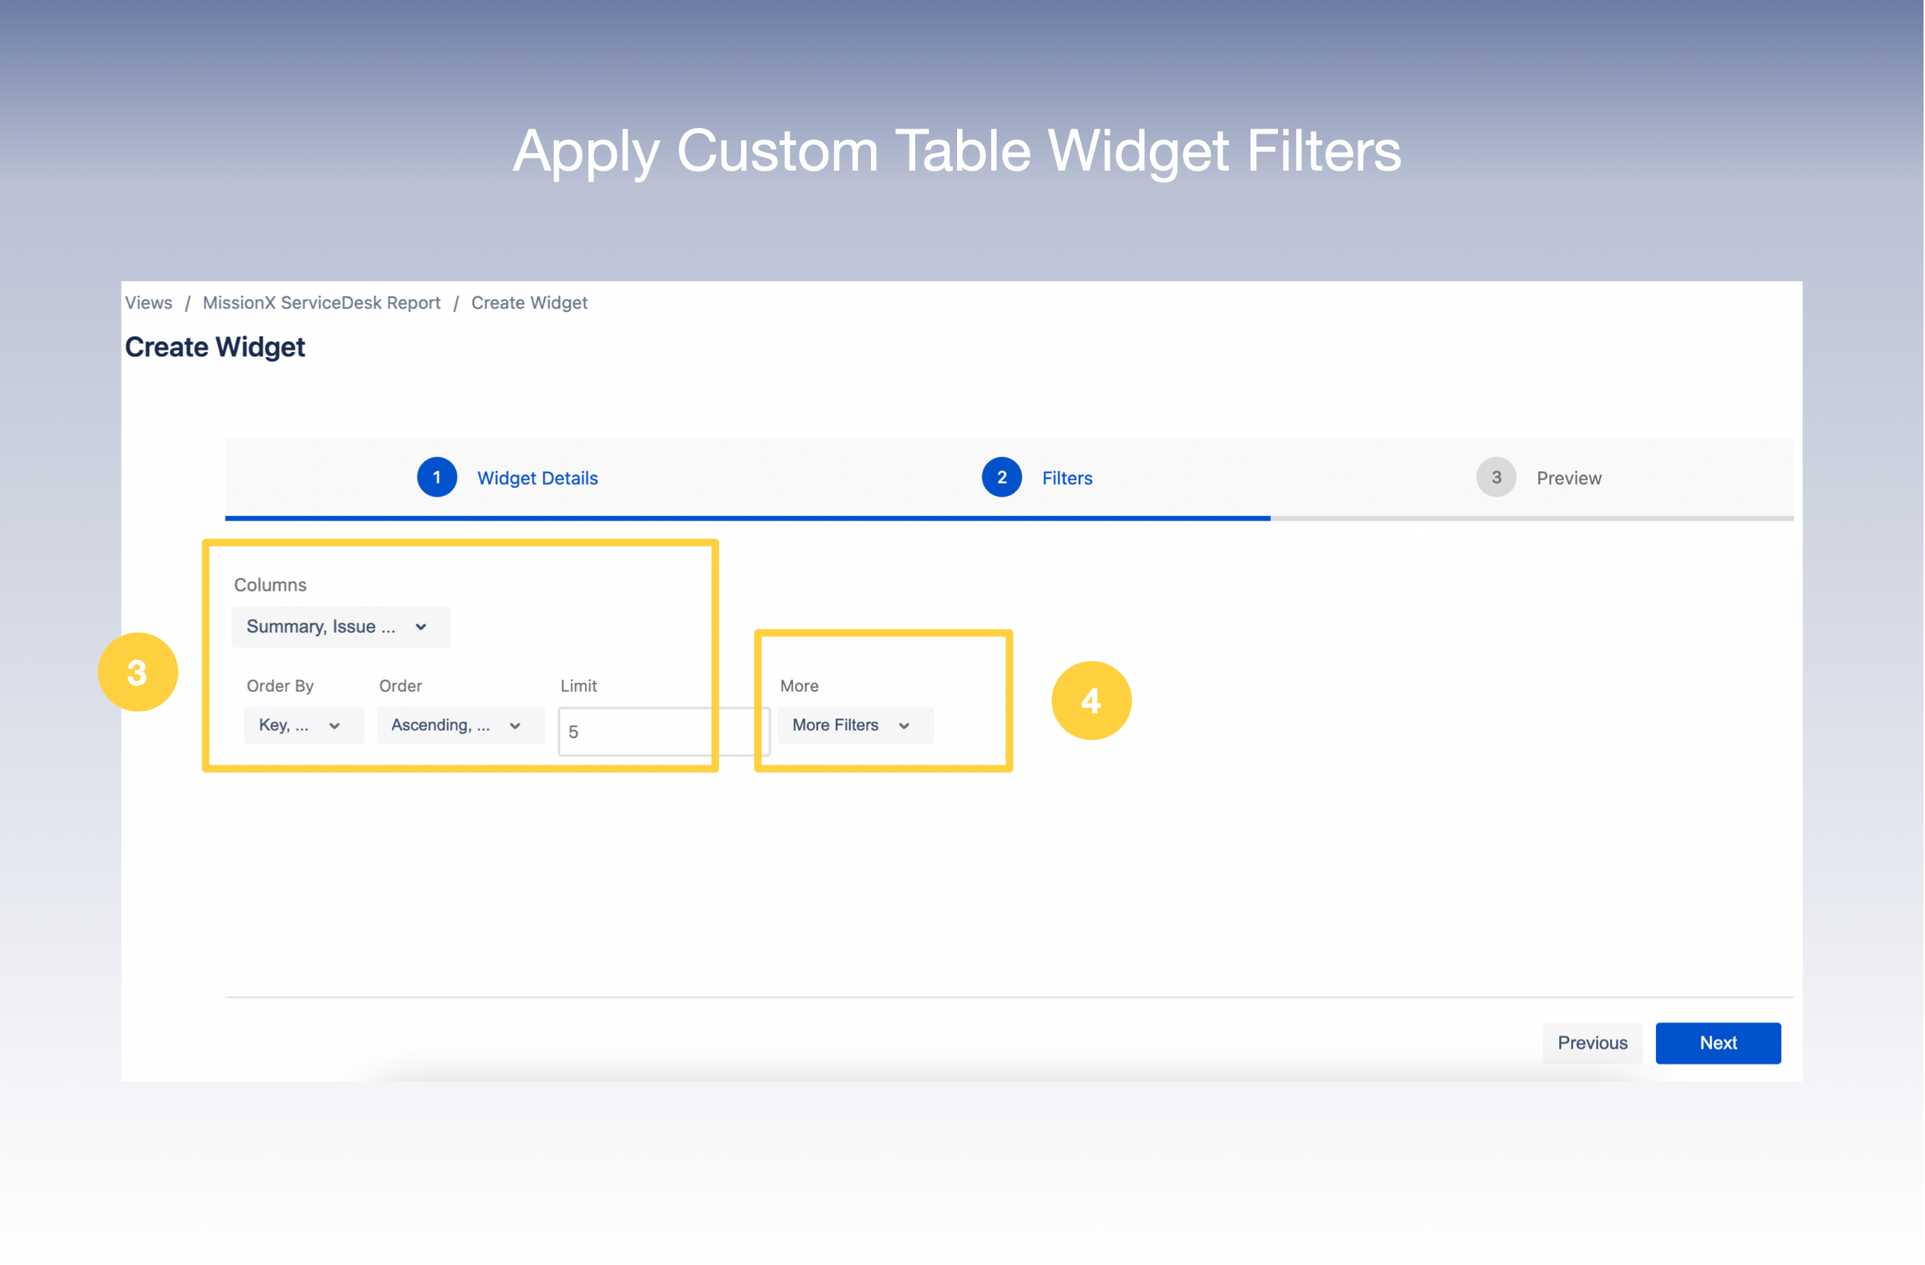Click the chevron on the Order selector
Viewport: 1925px width, 1265px height.
click(x=515, y=726)
